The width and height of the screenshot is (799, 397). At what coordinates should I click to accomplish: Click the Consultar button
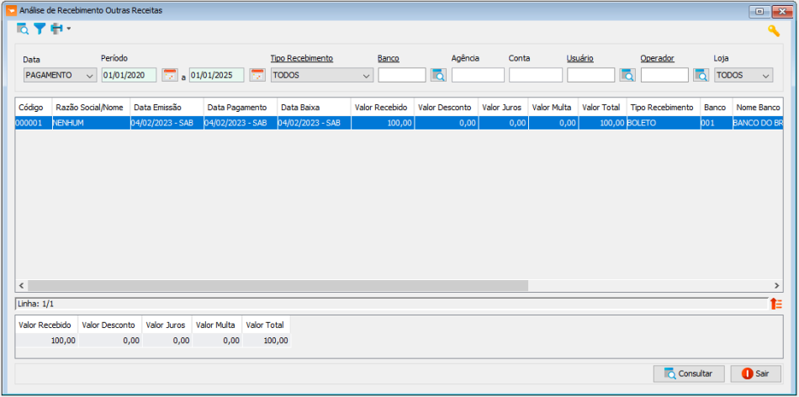point(688,373)
